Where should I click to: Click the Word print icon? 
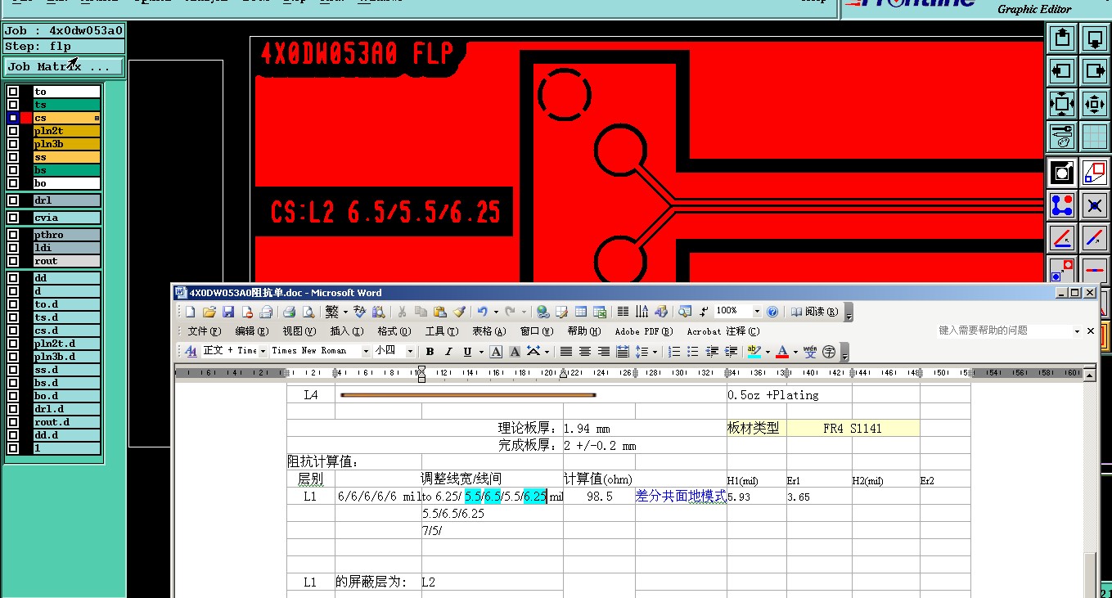(289, 312)
